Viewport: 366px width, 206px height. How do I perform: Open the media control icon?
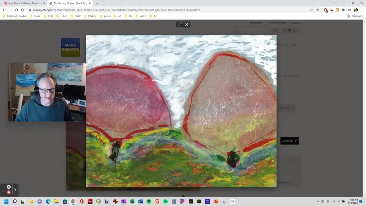click(349, 10)
